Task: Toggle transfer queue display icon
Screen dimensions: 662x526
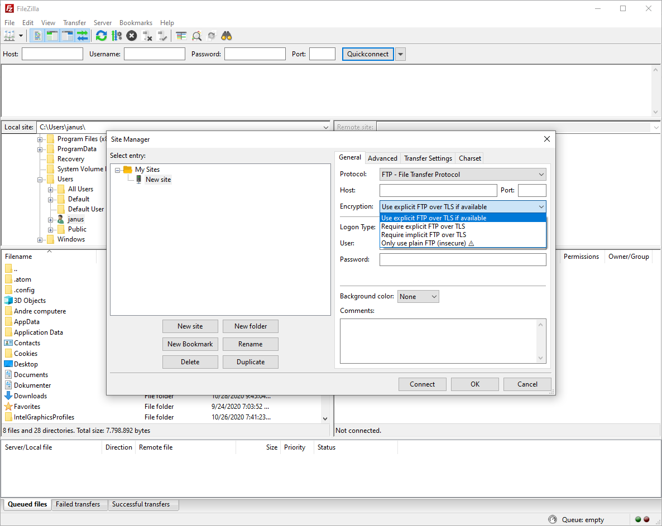Action: [83, 36]
